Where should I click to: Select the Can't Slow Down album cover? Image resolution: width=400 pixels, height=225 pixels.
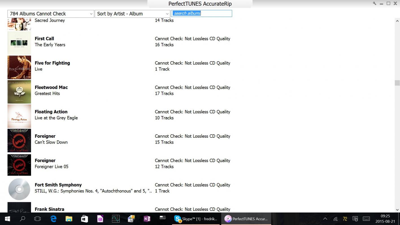[x=19, y=141]
